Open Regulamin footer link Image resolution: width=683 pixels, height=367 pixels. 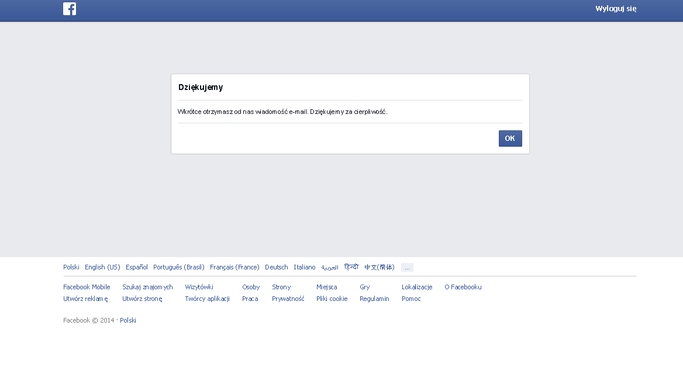pos(374,299)
